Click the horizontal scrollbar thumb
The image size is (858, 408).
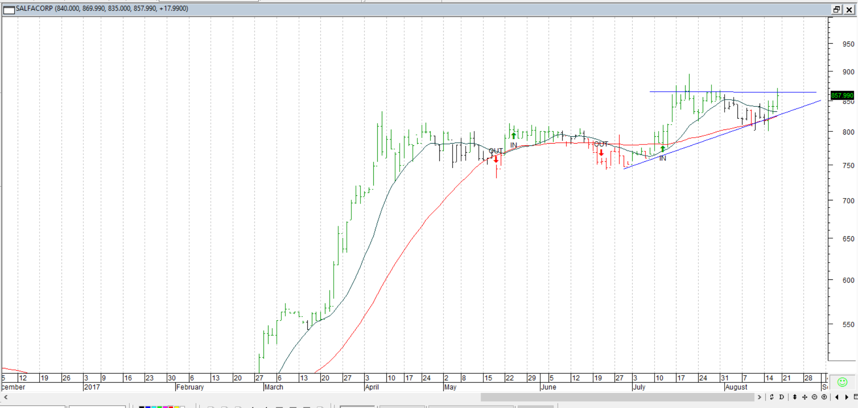click(x=617, y=397)
